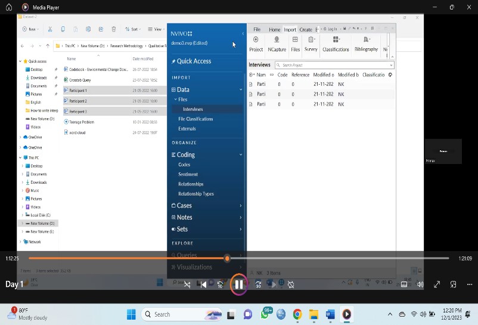Open the Search Project dropdown arrow
Viewport: 478px width, 325px height.
(x=391, y=65)
